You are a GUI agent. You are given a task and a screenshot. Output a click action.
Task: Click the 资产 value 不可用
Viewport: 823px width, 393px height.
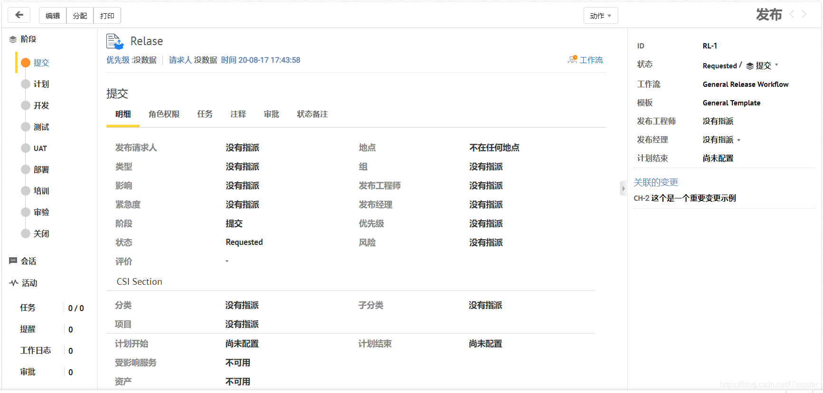click(x=238, y=382)
